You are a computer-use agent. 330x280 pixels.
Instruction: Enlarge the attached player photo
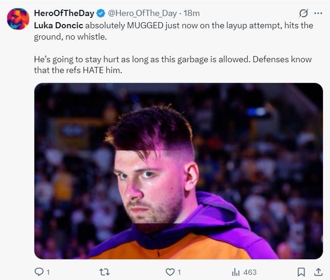coord(178,171)
